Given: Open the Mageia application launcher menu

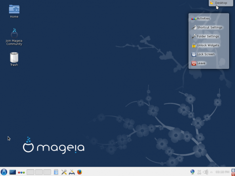Looking at the screenshot, I should click(4, 172).
